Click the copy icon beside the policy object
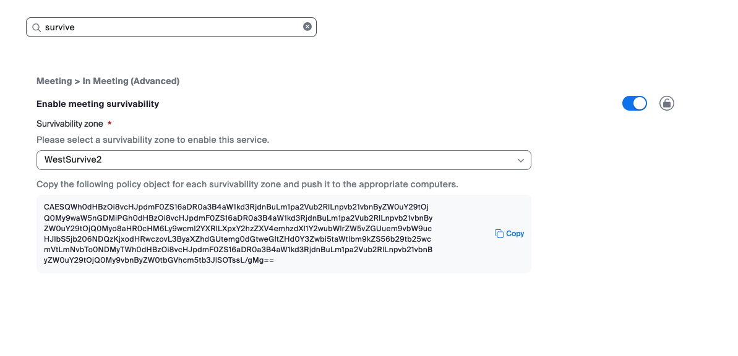 499,234
